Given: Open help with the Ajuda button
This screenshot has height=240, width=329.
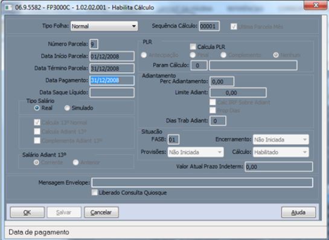Looking at the screenshot, I should click(x=298, y=212).
